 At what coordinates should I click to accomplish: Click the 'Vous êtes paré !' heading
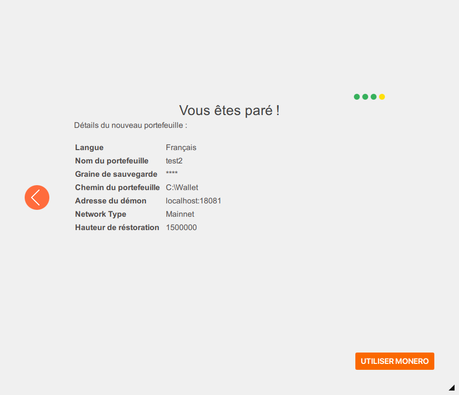click(x=229, y=111)
